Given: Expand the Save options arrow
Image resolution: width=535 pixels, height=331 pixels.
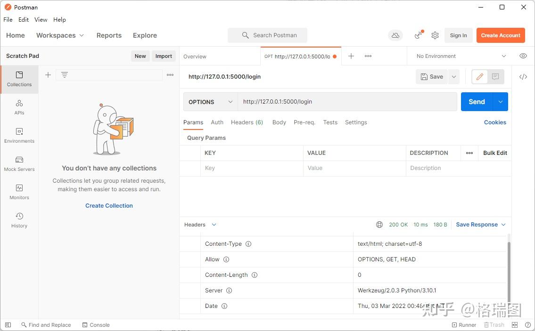Looking at the screenshot, I should (454, 77).
